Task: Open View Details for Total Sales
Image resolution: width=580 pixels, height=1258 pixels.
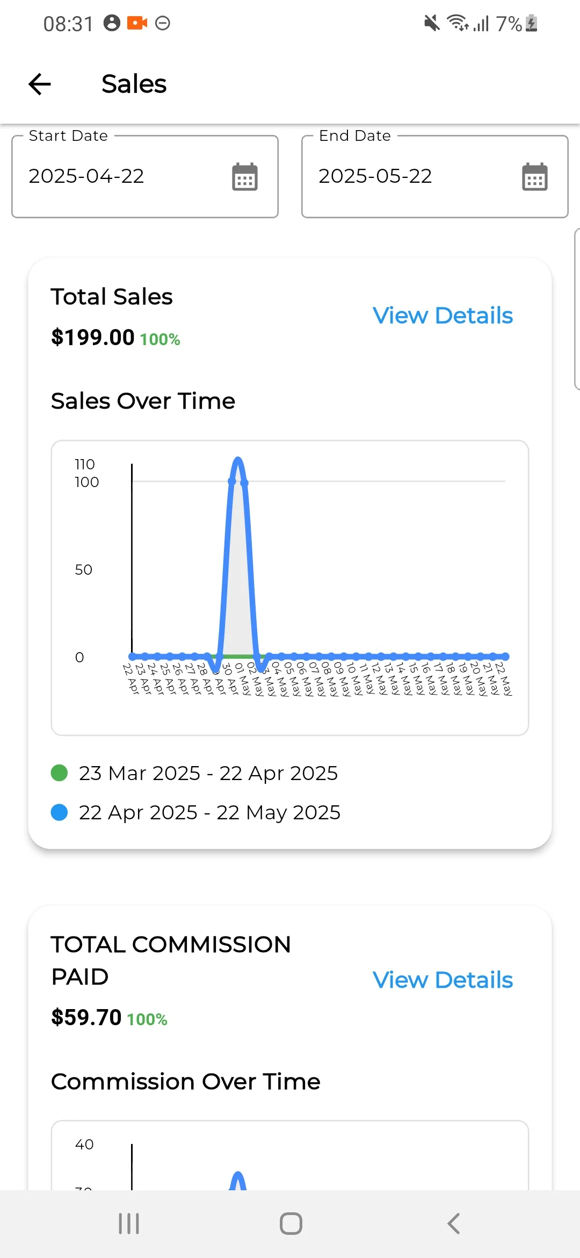Action: 443,316
